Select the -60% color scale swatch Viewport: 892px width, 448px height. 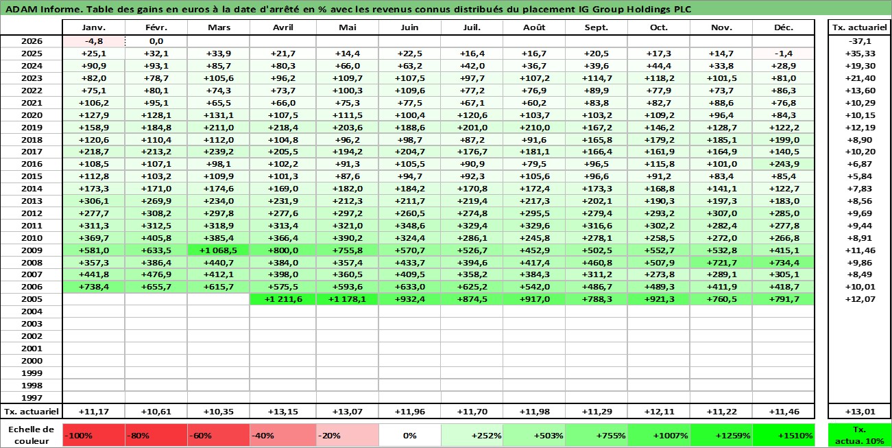click(218, 435)
